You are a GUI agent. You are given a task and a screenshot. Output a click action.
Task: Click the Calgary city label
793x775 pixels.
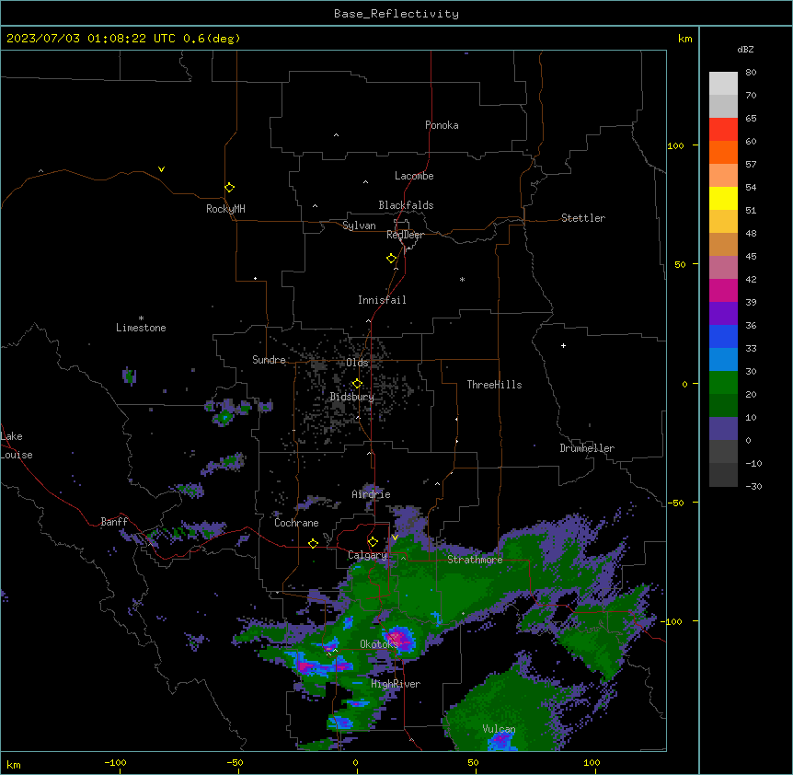tap(367, 555)
